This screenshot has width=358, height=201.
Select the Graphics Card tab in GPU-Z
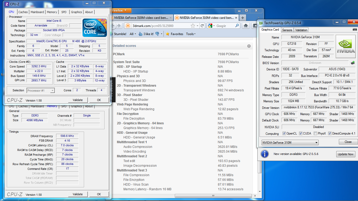270,30
